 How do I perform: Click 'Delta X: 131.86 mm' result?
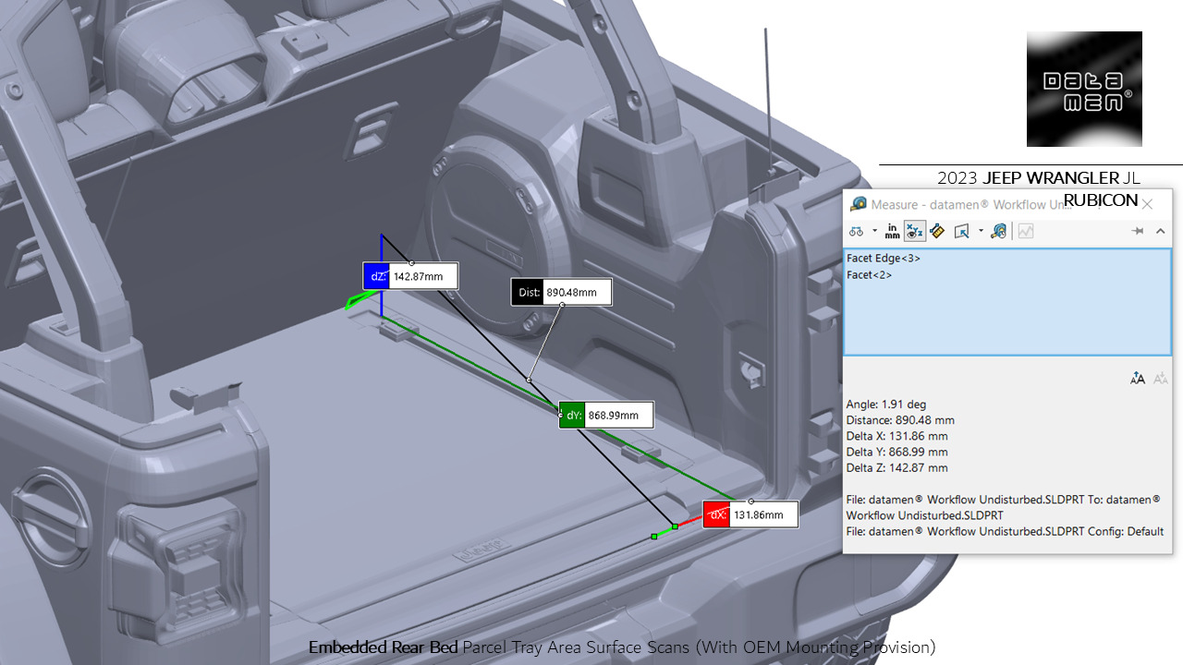click(x=897, y=436)
